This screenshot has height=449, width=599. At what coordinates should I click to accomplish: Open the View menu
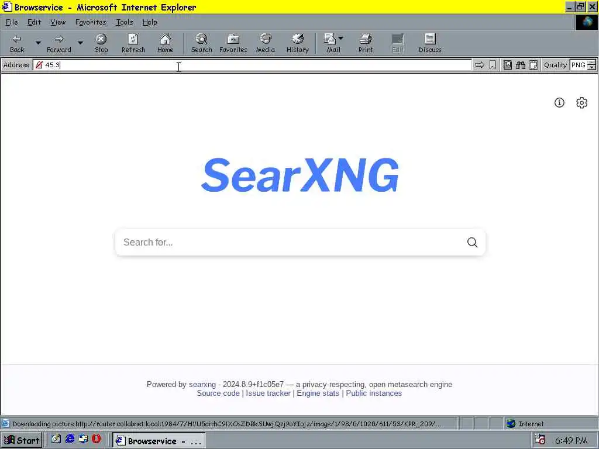tap(58, 23)
